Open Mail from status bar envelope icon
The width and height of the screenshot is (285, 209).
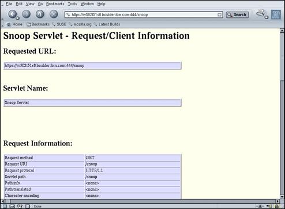click(x=12, y=206)
